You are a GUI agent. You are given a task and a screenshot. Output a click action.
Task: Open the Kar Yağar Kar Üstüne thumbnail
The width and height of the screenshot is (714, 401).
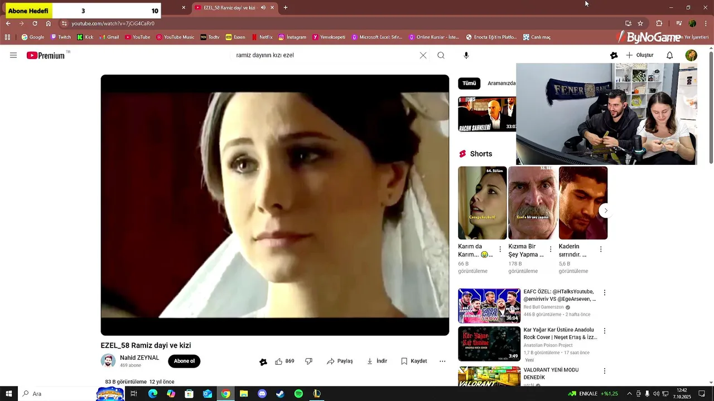(x=489, y=344)
